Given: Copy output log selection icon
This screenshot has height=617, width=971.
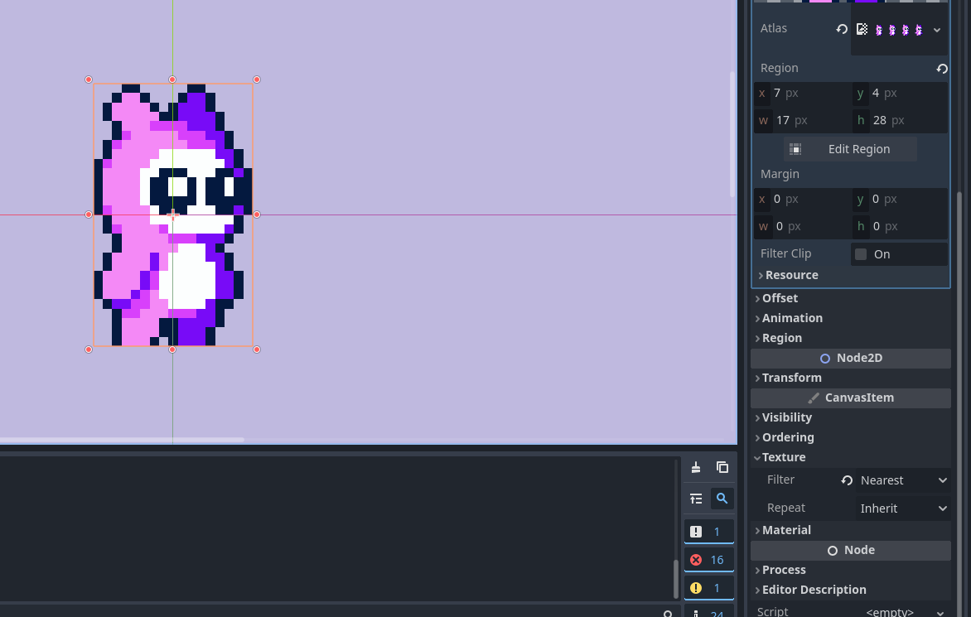Looking at the screenshot, I should [x=722, y=467].
